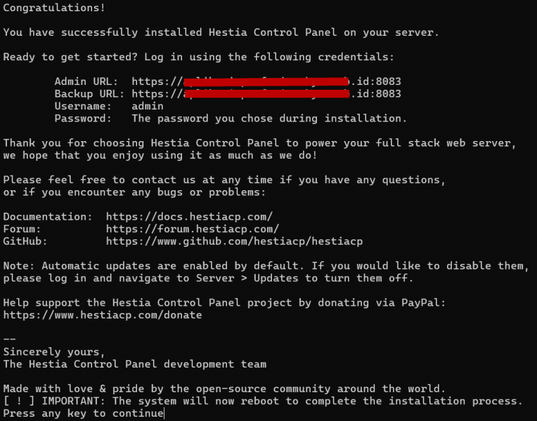
Task: Click the docs.hestiacp.com documentation URL
Action: [x=189, y=217]
